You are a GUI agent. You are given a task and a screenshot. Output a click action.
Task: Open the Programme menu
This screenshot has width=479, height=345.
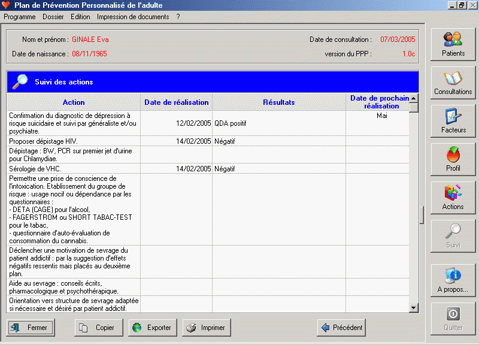click(x=20, y=17)
